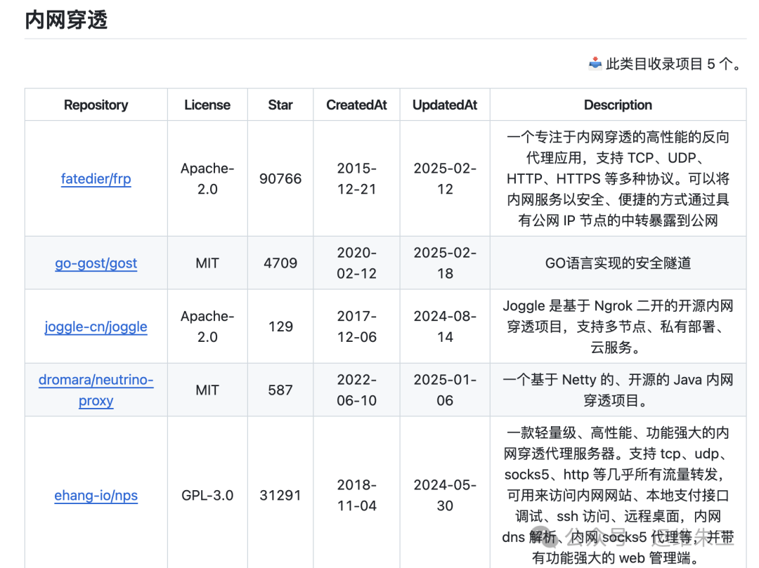Viewport: 759px width, 568px height.
Task: Click the created date 2022-06-10
Action: point(356,390)
